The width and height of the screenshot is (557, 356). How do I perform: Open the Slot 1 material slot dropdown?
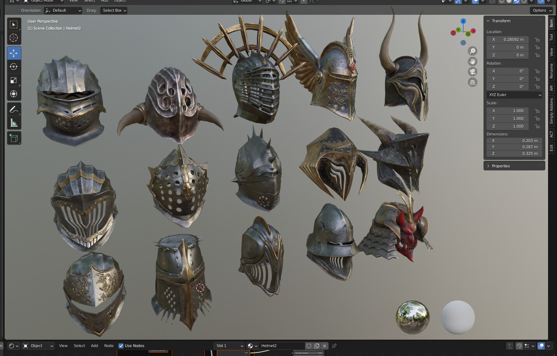pyautogui.click(x=229, y=345)
